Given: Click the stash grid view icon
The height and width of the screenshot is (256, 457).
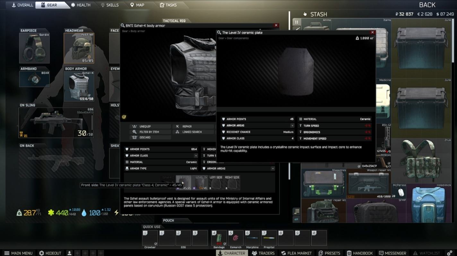Looking at the screenshot, I should (297, 22).
